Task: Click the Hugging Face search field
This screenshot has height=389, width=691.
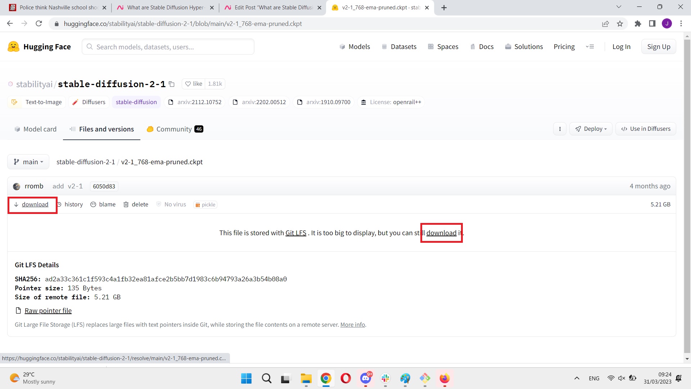Action: pos(168,47)
